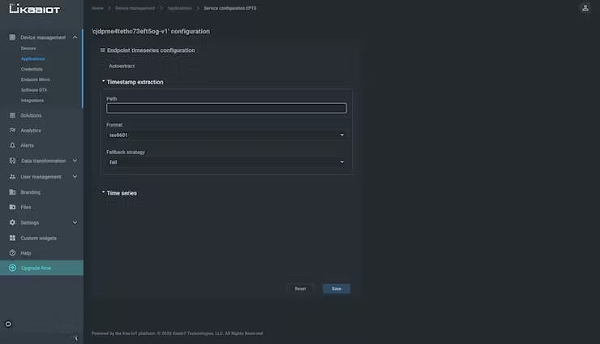Open Device management breadcrumb link
This screenshot has width=600, height=344.
(x=135, y=8)
